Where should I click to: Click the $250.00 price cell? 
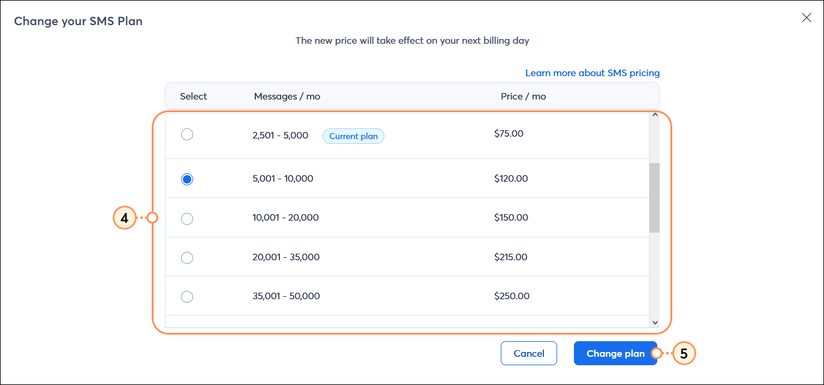click(x=512, y=296)
